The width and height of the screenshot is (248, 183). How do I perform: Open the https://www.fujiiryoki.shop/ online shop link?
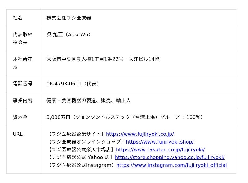point(160,142)
